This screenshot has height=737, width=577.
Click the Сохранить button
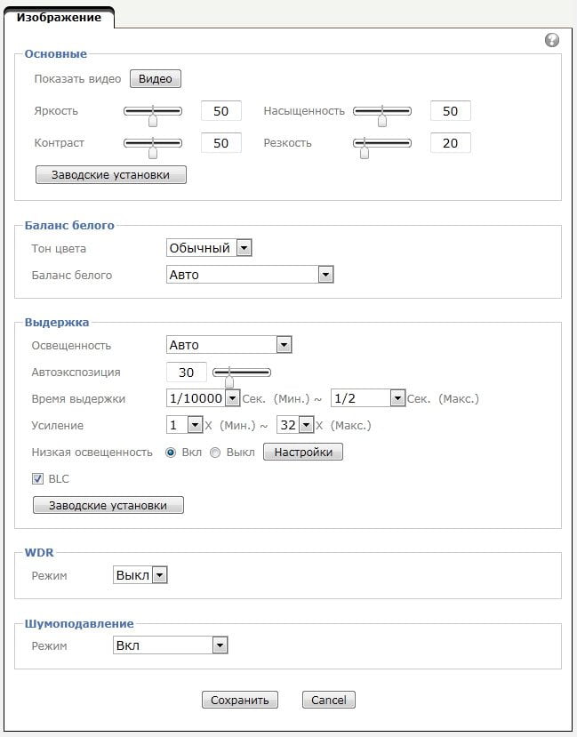point(240,700)
